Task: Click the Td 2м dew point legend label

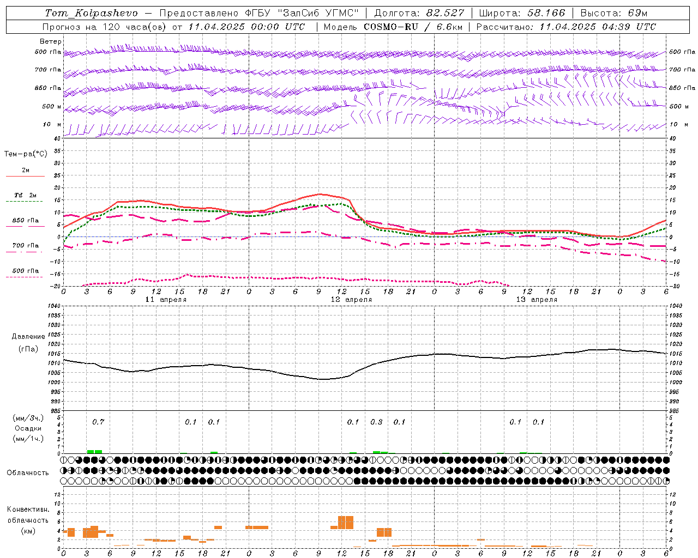Action: click(26, 195)
